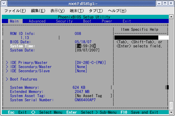
Task: Expand the IDE Primary/Master submenu arrow
Action: pos(7,63)
